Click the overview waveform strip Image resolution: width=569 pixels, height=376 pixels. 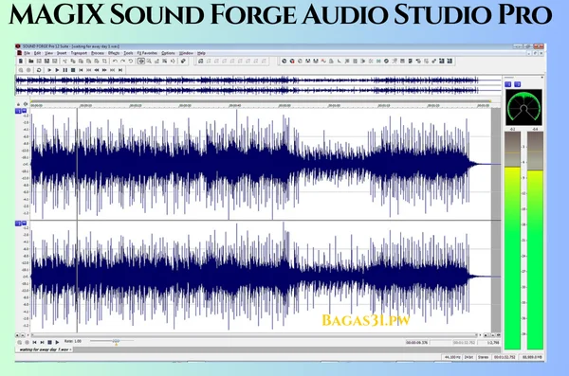point(258,85)
